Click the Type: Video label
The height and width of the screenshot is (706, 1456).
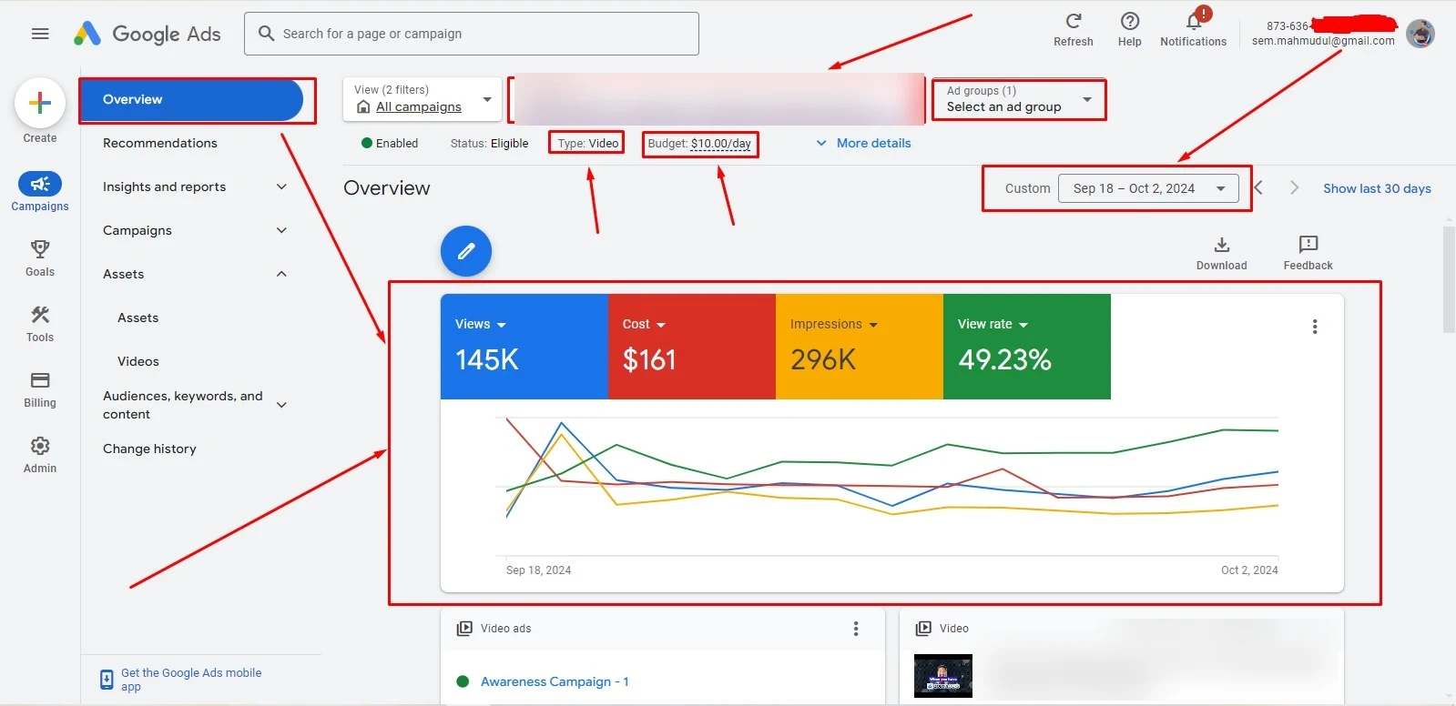587,143
